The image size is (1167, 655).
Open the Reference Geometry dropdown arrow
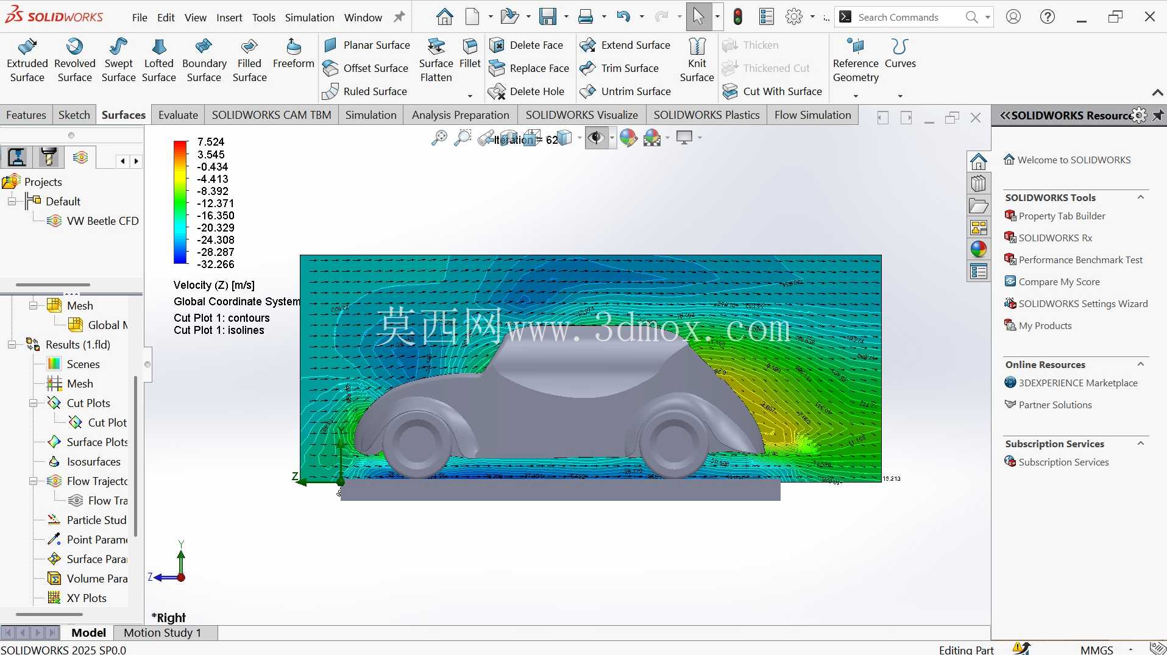pyautogui.click(x=856, y=96)
